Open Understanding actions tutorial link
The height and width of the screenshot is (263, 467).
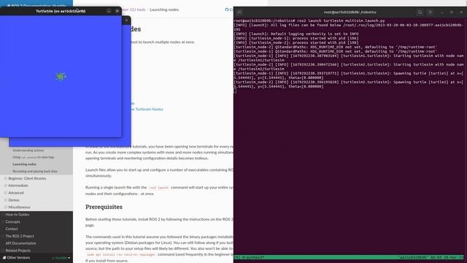pyautogui.click(x=28, y=150)
